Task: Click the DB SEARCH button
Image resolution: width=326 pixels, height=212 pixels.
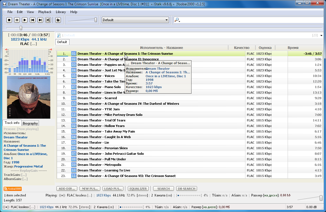Action: point(186,189)
